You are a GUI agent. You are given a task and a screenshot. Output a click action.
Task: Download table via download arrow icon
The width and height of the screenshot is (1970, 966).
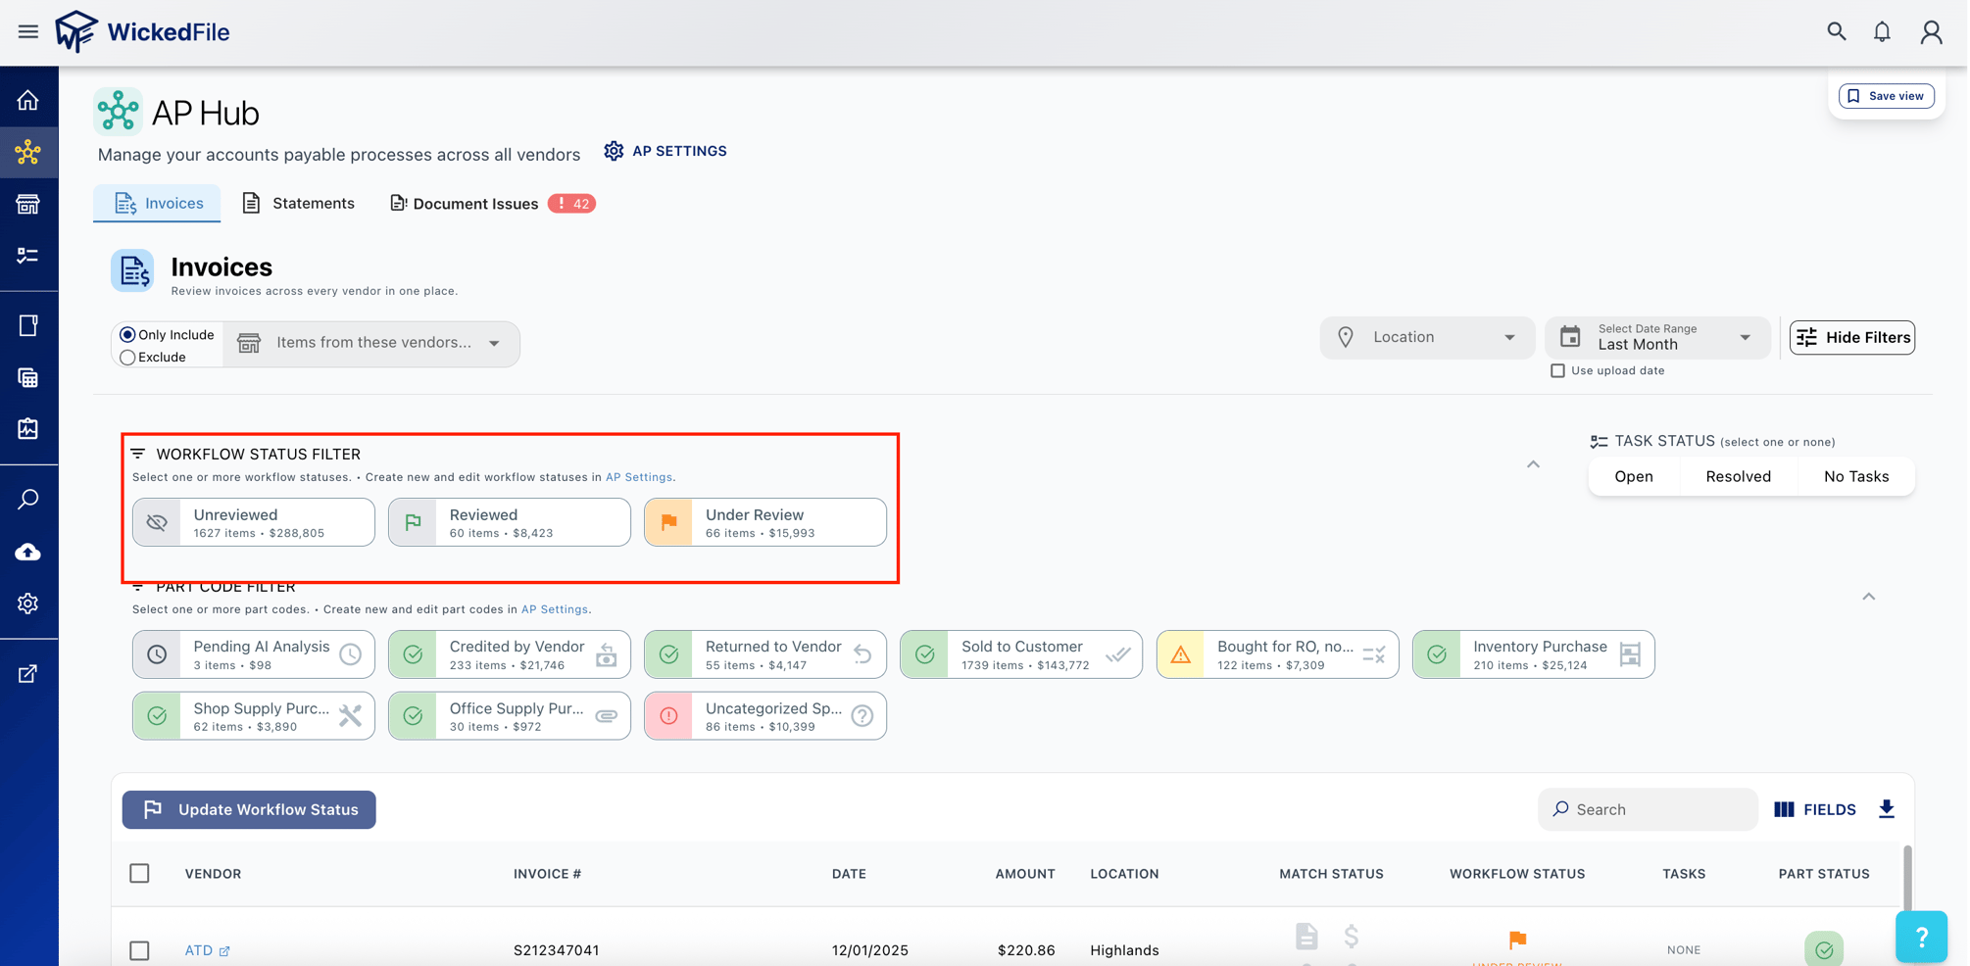1887,809
